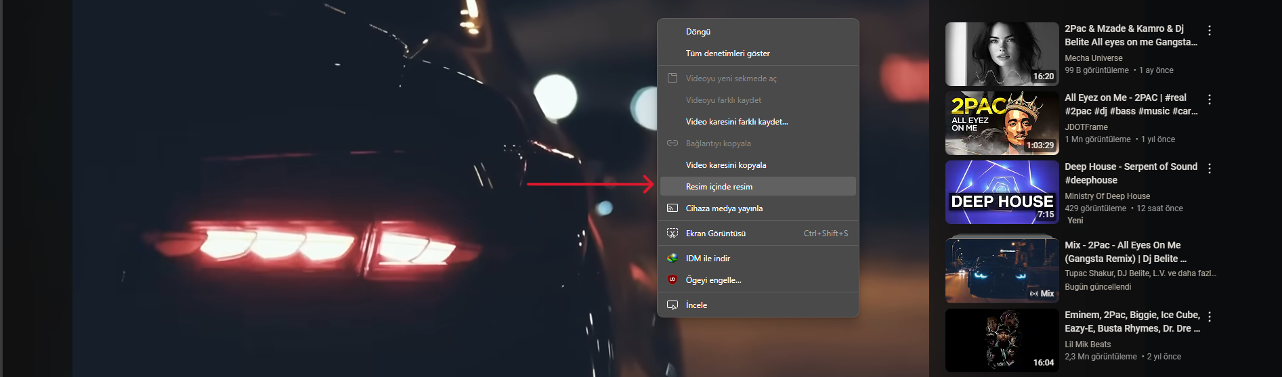Click the new tab icon beside Videoyu yeni sekmede aç
This screenshot has height=377, width=1282.
click(672, 78)
